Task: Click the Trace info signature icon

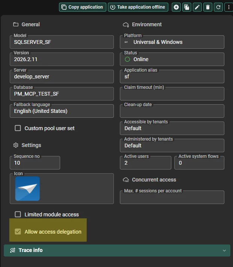Action: tap(13, 250)
